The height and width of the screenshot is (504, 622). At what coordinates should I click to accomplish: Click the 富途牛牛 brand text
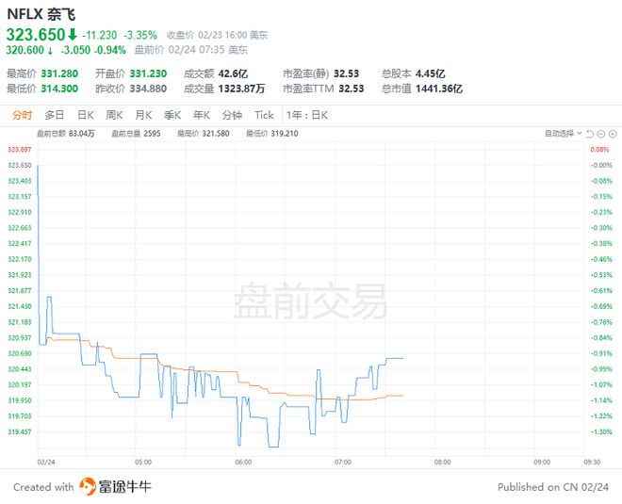(127, 486)
